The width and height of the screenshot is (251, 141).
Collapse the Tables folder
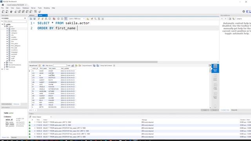click(5, 27)
